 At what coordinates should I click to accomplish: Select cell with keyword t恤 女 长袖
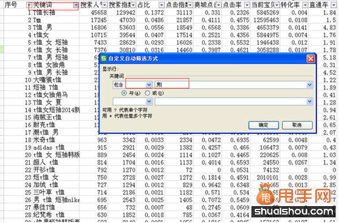pos(56,50)
